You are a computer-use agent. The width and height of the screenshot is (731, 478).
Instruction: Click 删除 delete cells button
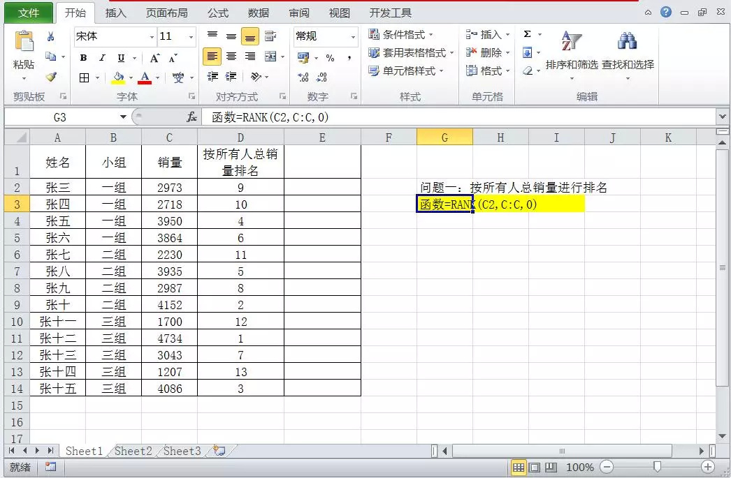488,52
